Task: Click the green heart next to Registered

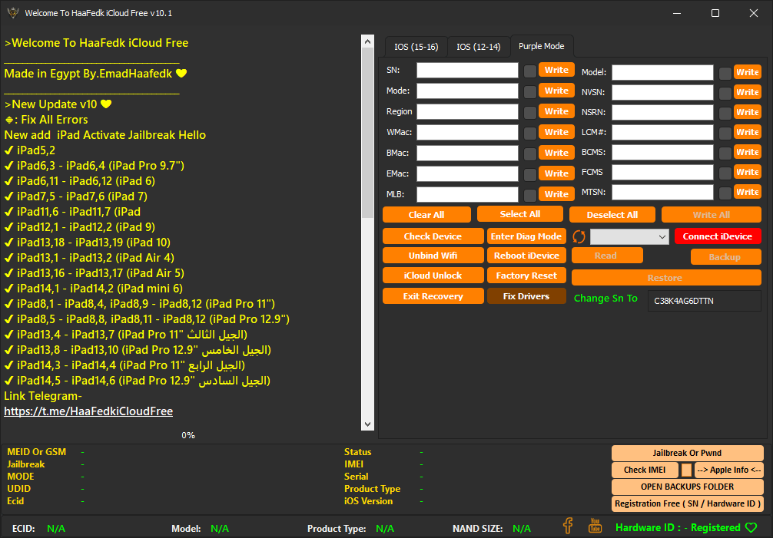Action: tap(751, 528)
